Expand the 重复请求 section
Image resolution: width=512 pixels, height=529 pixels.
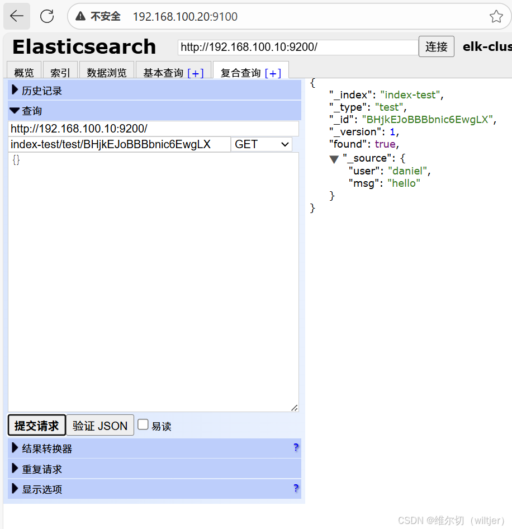click(154, 469)
